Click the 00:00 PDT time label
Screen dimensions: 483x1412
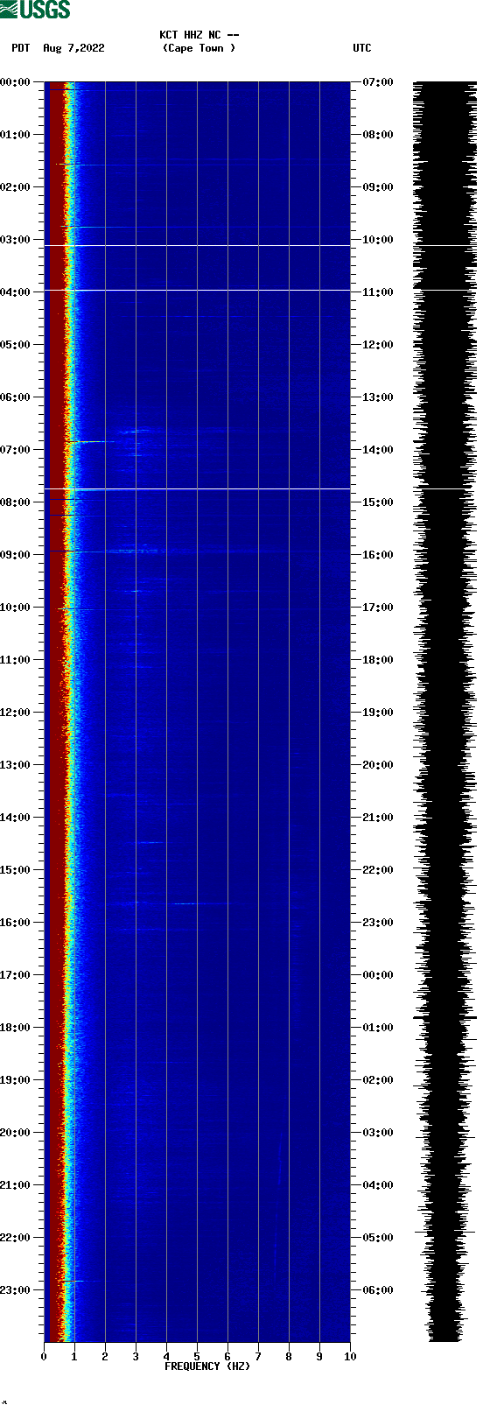(16, 82)
